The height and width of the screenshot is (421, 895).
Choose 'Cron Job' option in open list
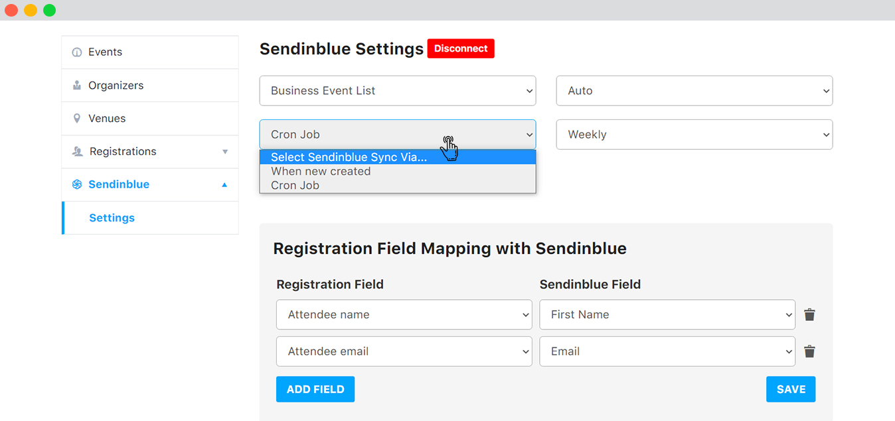398,185
